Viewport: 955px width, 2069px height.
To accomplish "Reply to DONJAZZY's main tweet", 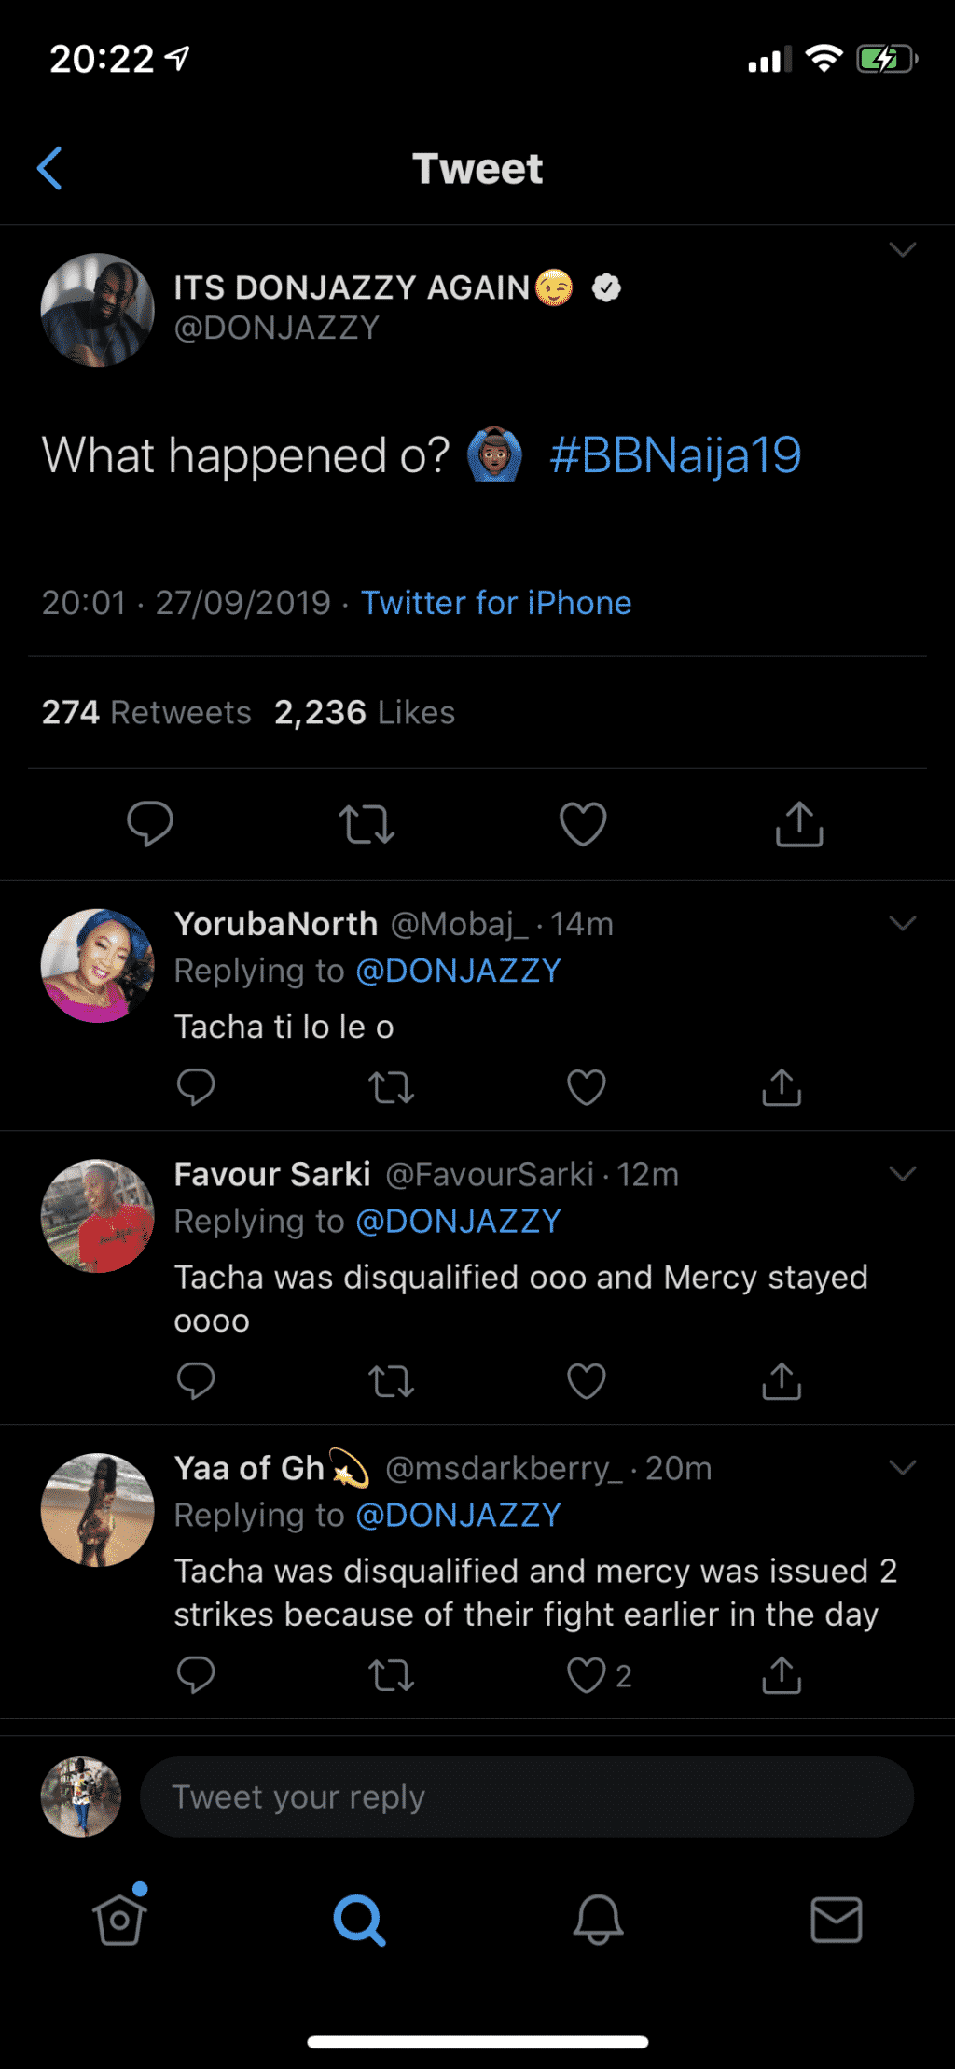I will click(150, 824).
